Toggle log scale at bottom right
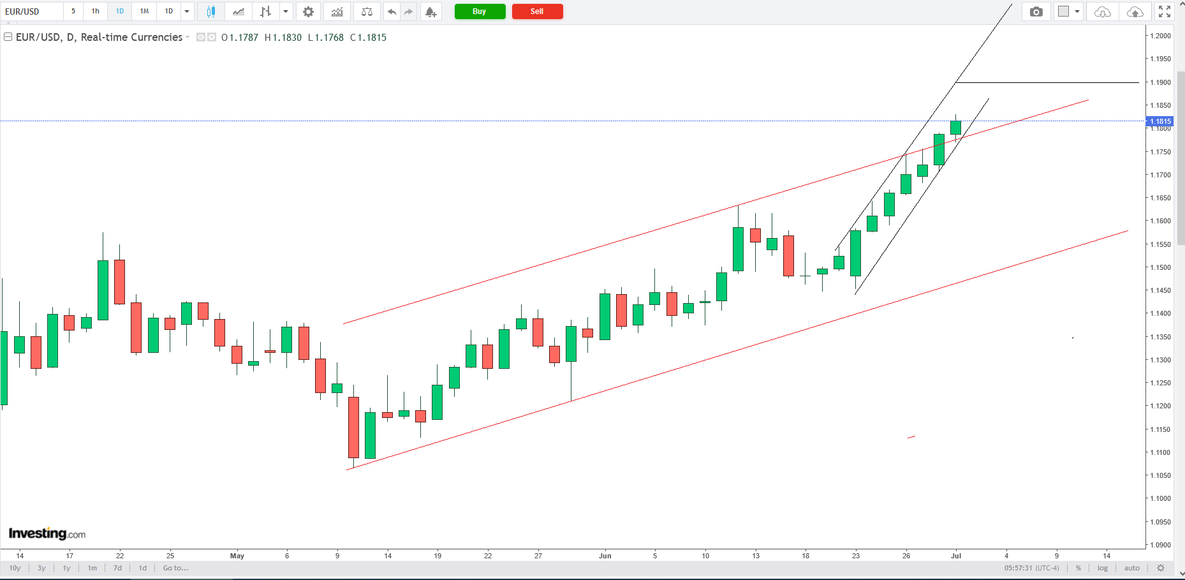 pos(1103,568)
